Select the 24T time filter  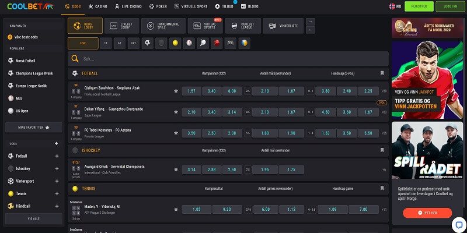[x=134, y=43]
